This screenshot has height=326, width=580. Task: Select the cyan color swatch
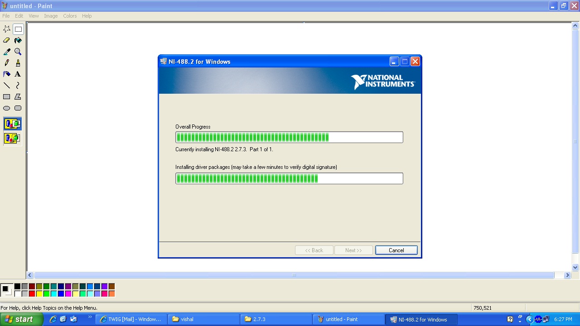point(53,294)
